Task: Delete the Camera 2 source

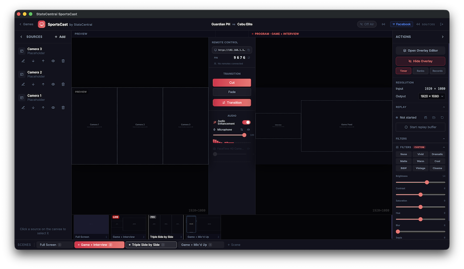Action: pyautogui.click(x=63, y=84)
